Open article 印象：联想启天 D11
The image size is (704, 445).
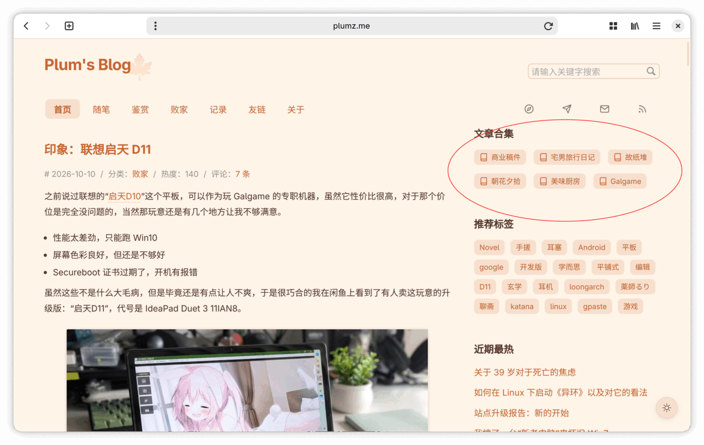pos(97,149)
